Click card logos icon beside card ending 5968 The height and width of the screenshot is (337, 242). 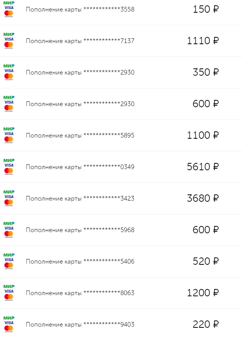(8, 230)
